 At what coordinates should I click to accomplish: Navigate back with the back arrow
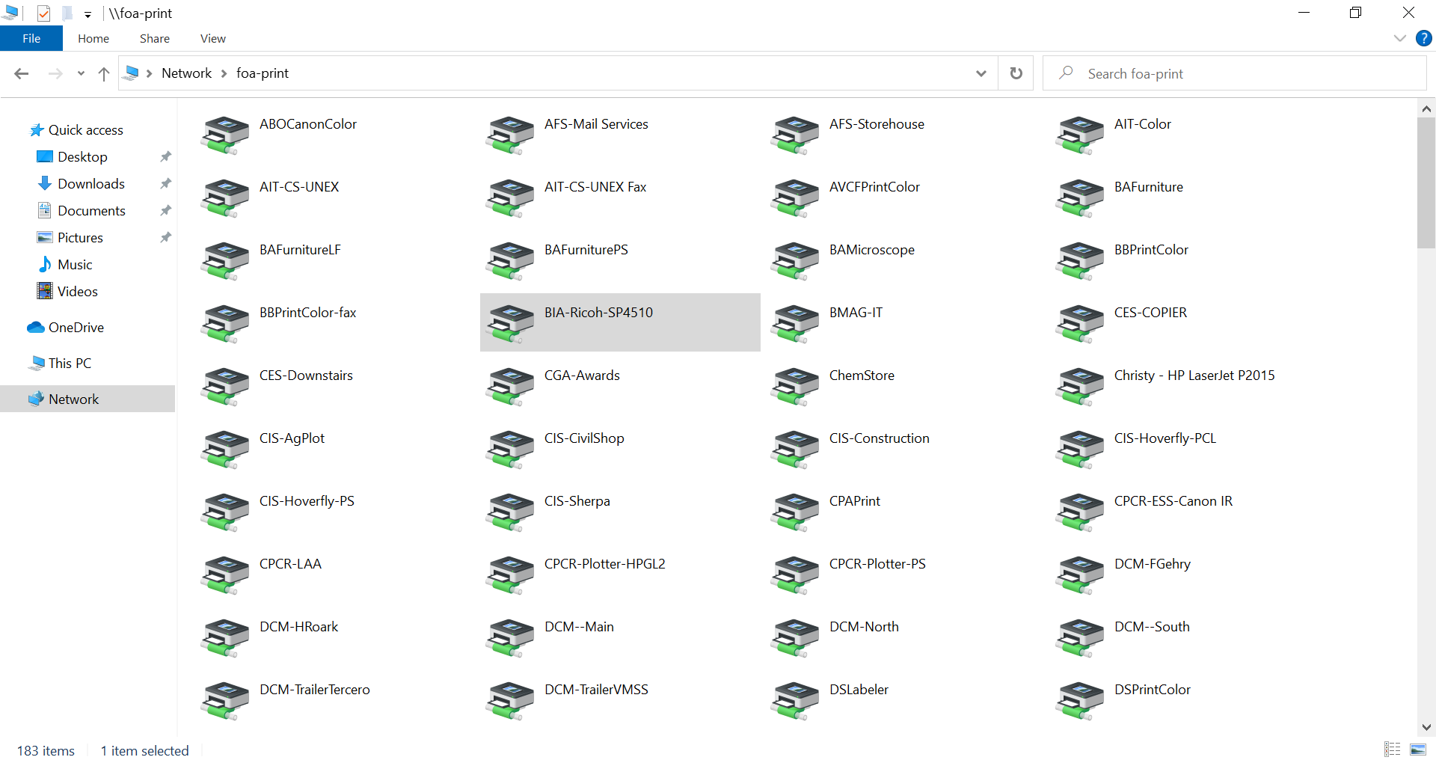pyautogui.click(x=22, y=73)
